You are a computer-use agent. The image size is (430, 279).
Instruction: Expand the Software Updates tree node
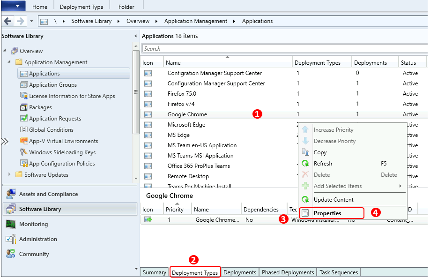pyautogui.click(x=9, y=174)
